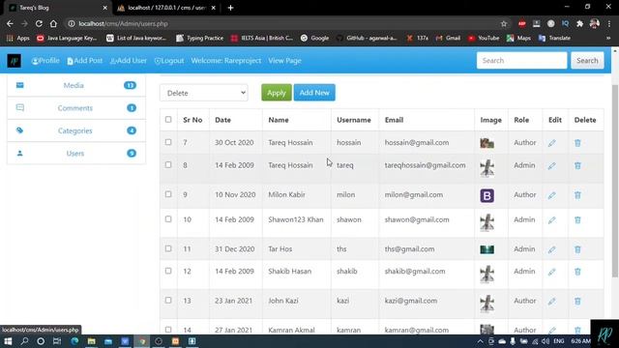
Task: Click Milon Kabir's profile image thumbnail
Action: point(486,195)
